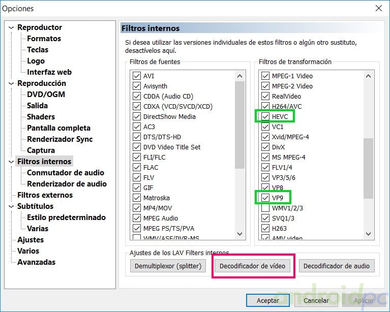
Task: Disable the Matroska source filter
Action: click(x=137, y=198)
